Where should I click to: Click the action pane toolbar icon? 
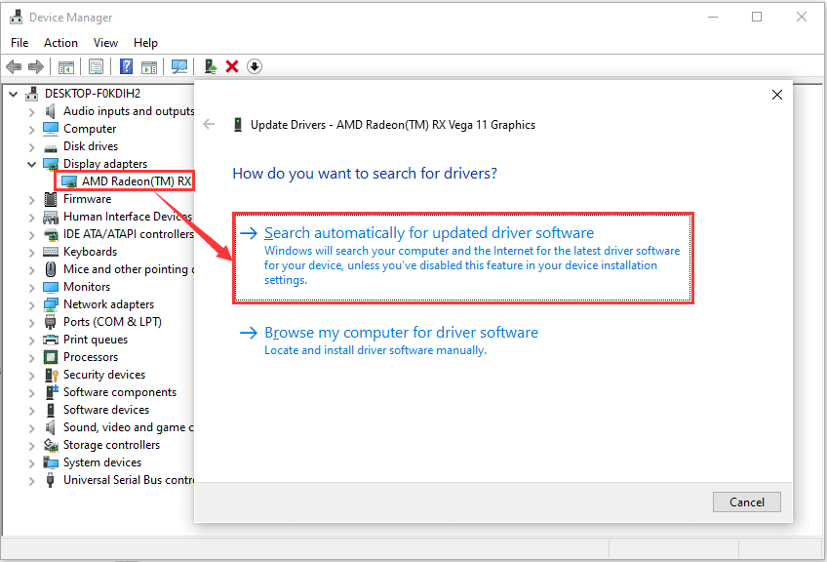coord(149,66)
